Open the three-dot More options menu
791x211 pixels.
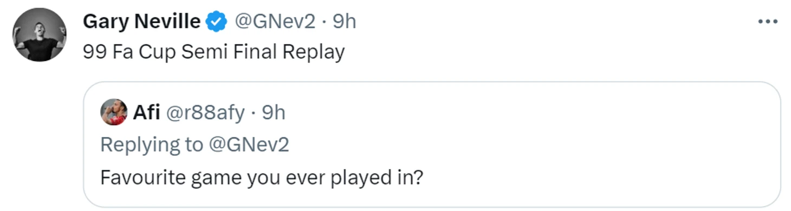pos(767,22)
